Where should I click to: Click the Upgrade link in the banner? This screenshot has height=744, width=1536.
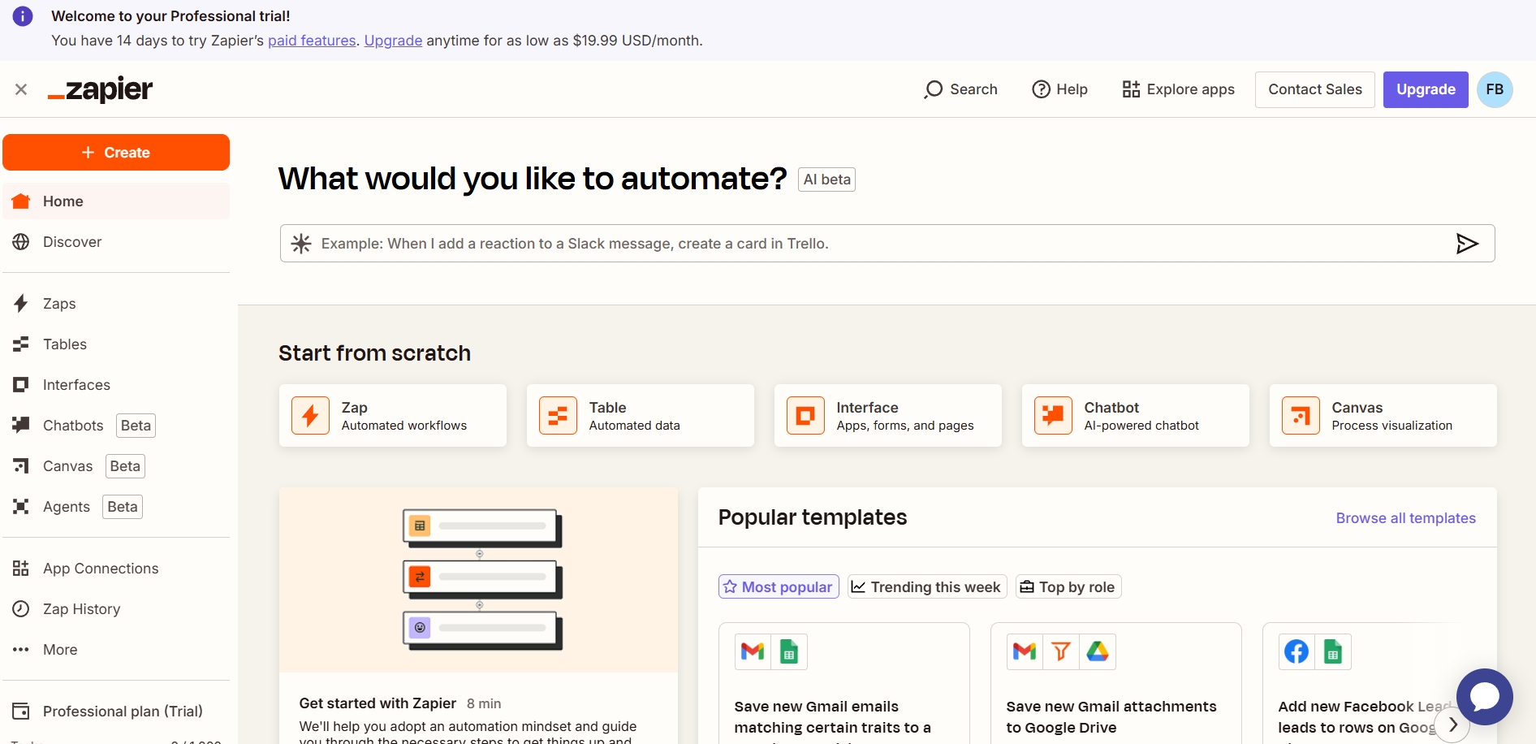click(x=393, y=41)
